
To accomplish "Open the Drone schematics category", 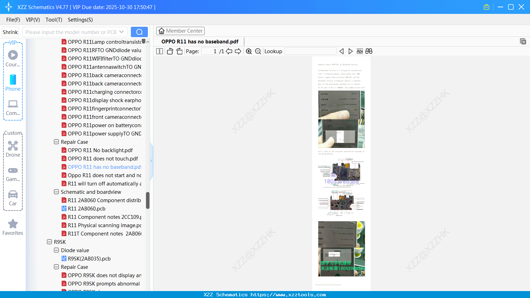I will pos(13,149).
